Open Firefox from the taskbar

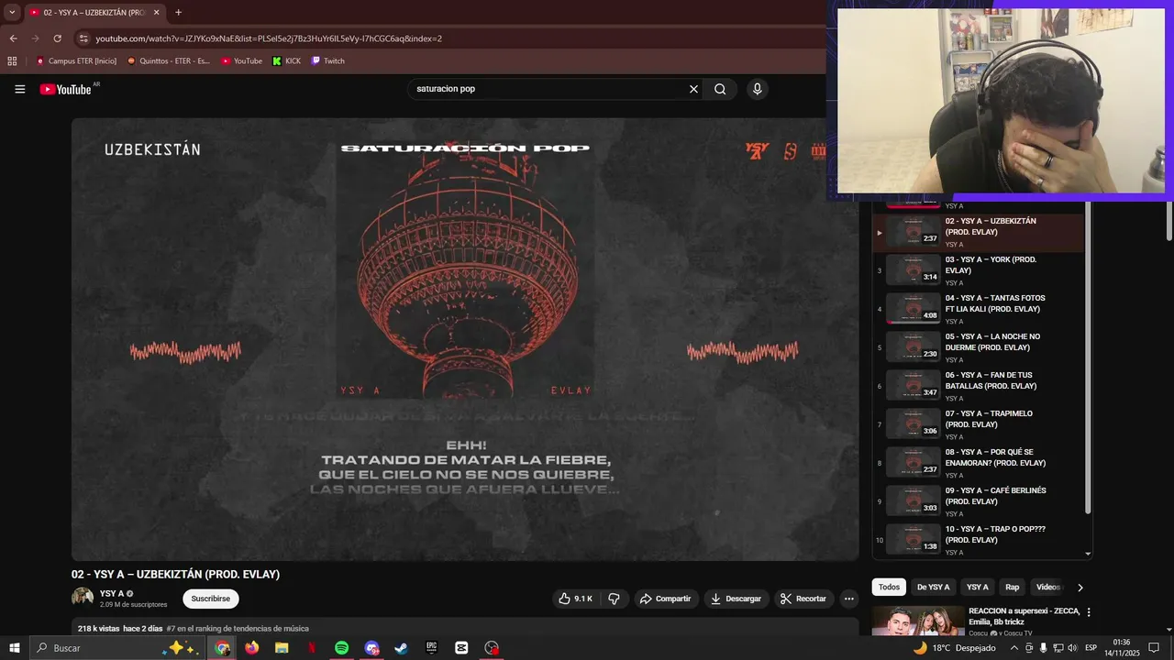coord(251,648)
